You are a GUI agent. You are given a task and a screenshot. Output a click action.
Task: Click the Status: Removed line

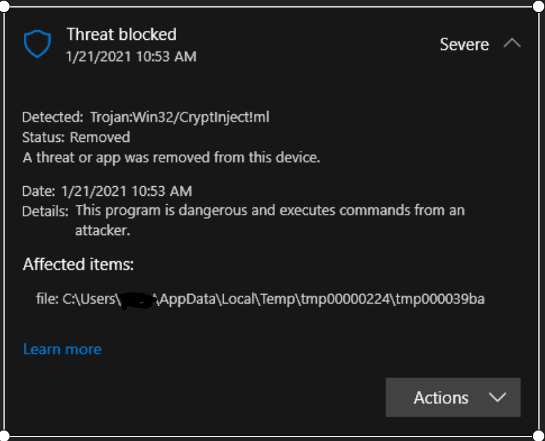point(76,137)
